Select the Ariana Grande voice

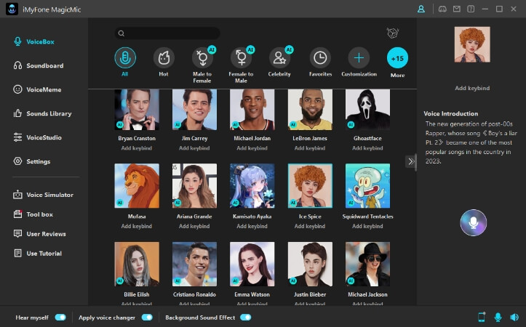pos(194,185)
